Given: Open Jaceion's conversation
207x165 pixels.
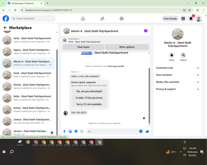Looking at the screenshot, I should [x=28, y=132].
